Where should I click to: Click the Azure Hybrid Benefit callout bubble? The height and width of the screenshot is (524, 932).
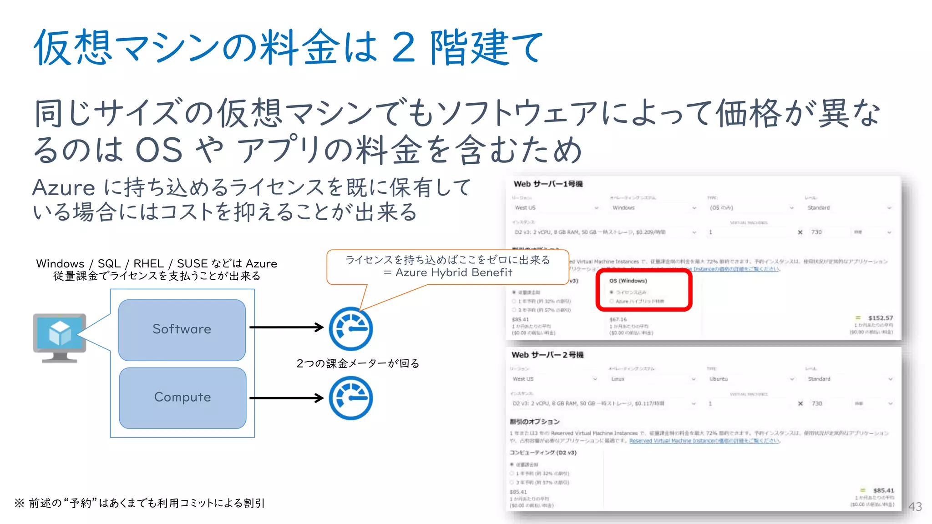tap(448, 267)
